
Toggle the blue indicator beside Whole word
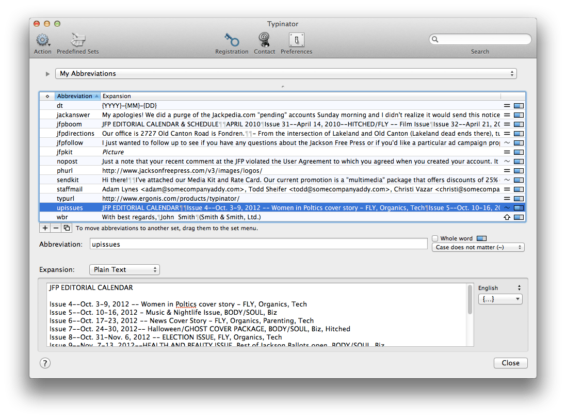pyautogui.click(x=481, y=238)
